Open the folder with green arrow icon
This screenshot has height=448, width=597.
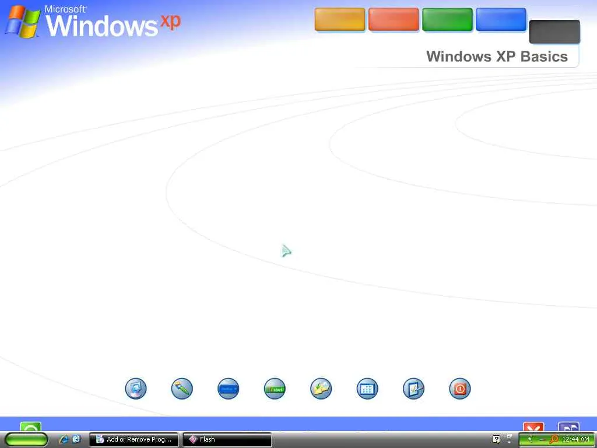[x=321, y=388]
